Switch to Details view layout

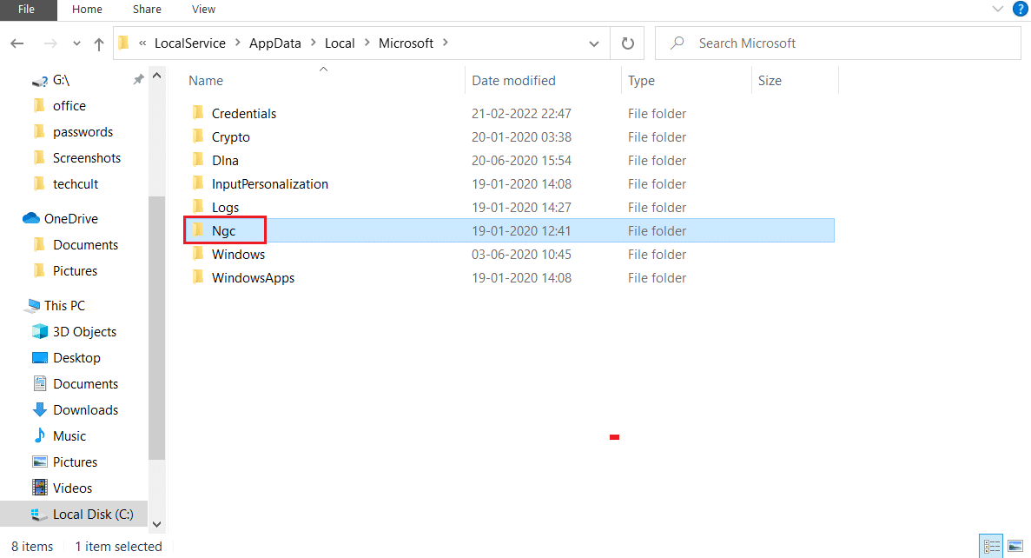[x=991, y=546]
